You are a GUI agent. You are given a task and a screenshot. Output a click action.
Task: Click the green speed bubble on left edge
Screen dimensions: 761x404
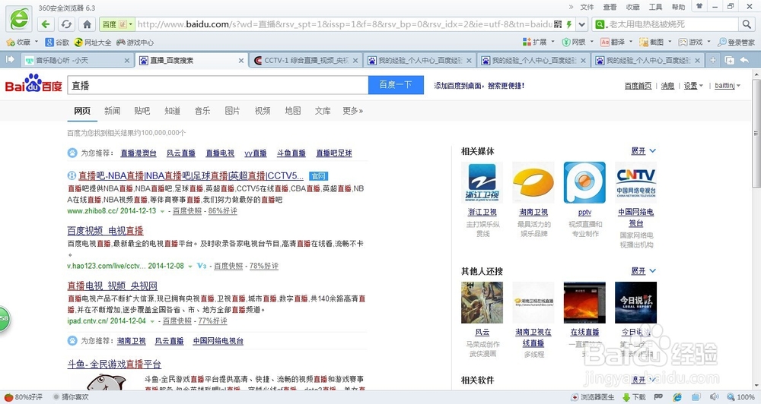(x=4, y=319)
